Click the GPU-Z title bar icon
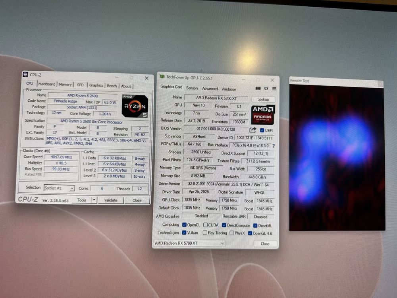The width and height of the screenshot is (397, 298). click(162, 77)
